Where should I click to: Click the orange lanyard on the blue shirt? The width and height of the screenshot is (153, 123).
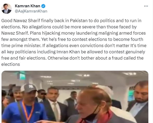pos(28,111)
